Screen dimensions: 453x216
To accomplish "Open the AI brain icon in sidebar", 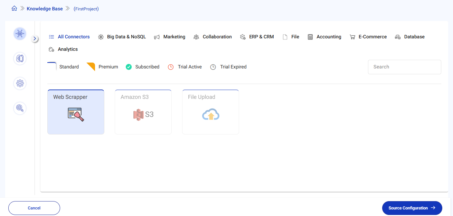I will [x=20, y=58].
